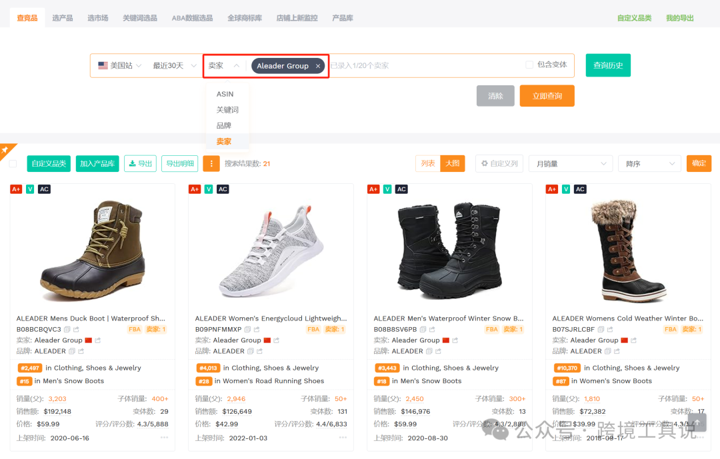
Task: Tick the select-all checkbox above the results
Action: [13, 164]
